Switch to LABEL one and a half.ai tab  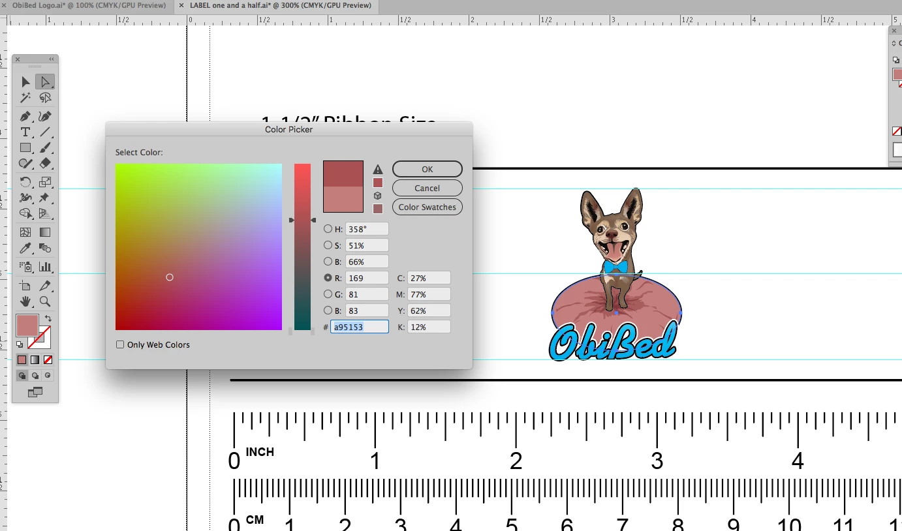click(x=281, y=5)
